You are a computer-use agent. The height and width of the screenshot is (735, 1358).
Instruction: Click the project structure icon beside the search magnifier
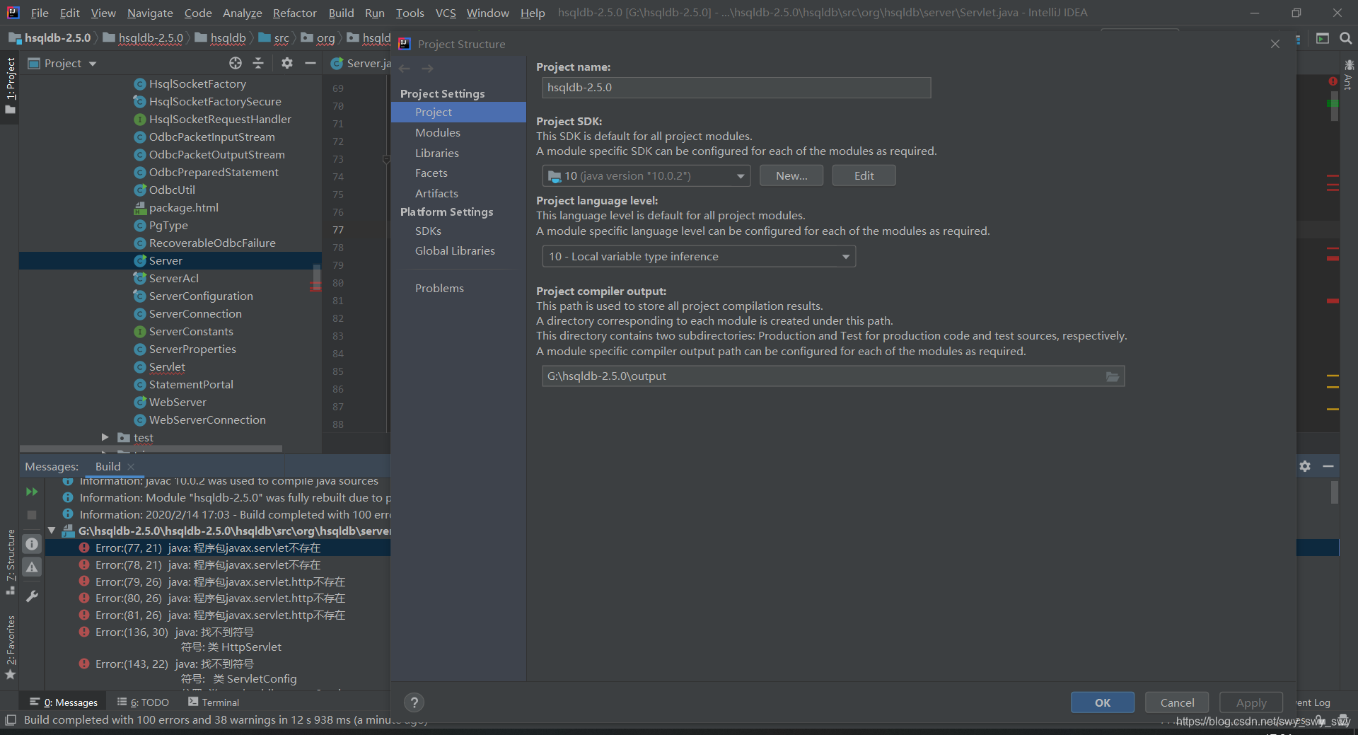tap(1323, 38)
